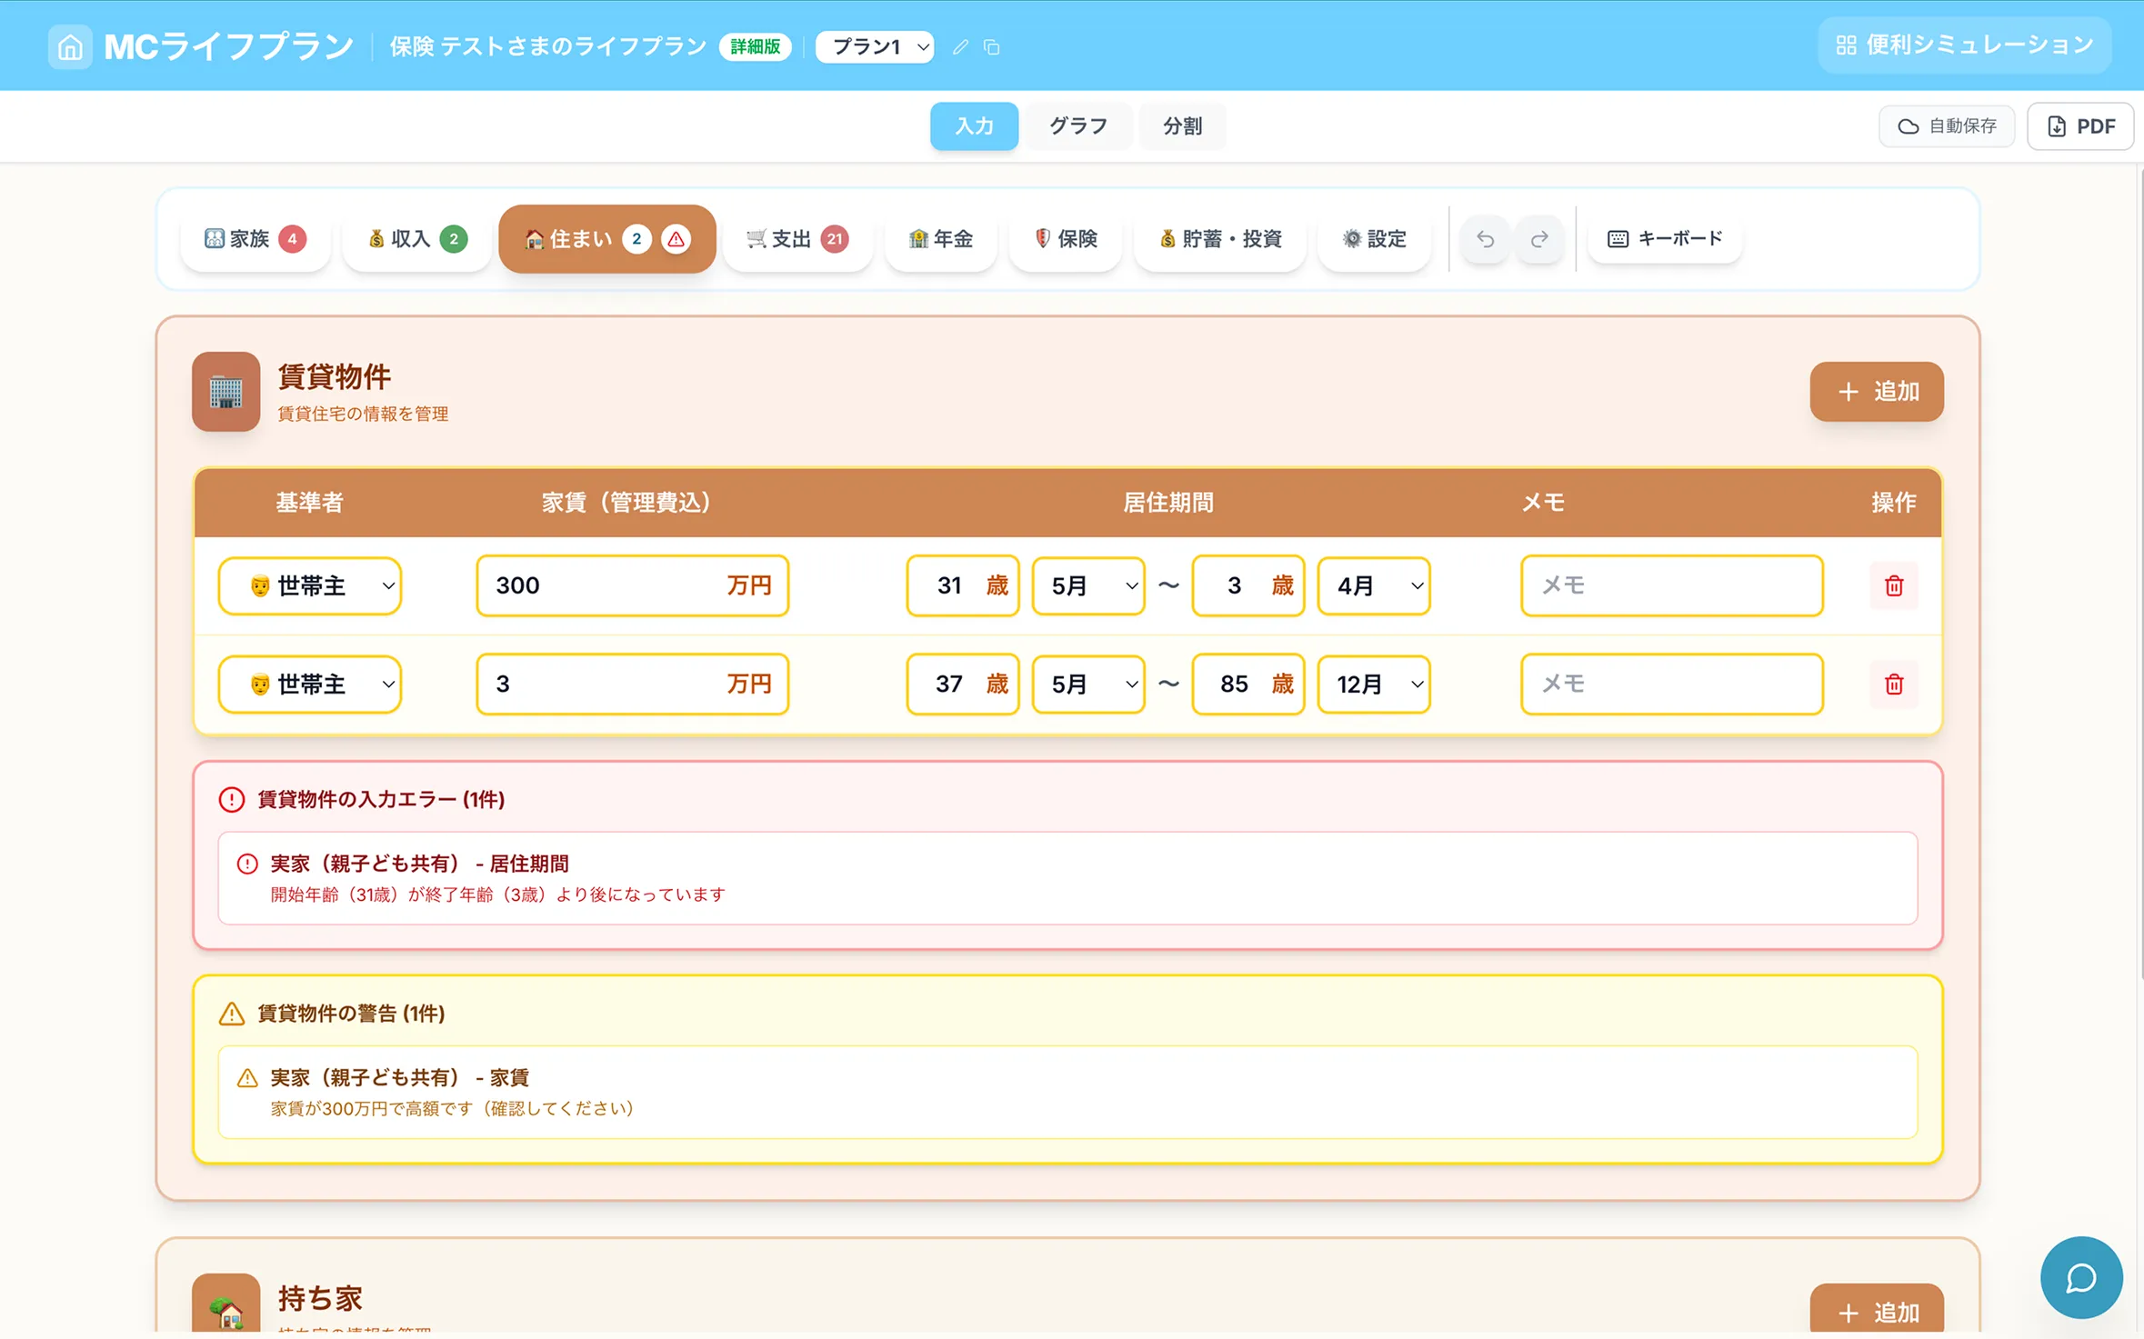
Task: Click 追加 button for 賃貸物件
Action: coord(1876,392)
